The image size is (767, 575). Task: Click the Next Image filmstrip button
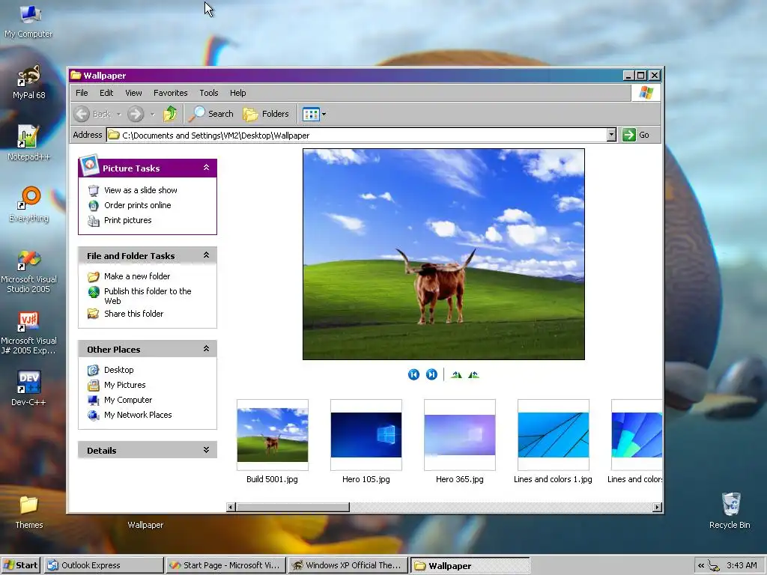pyautogui.click(x=431, y=374)
